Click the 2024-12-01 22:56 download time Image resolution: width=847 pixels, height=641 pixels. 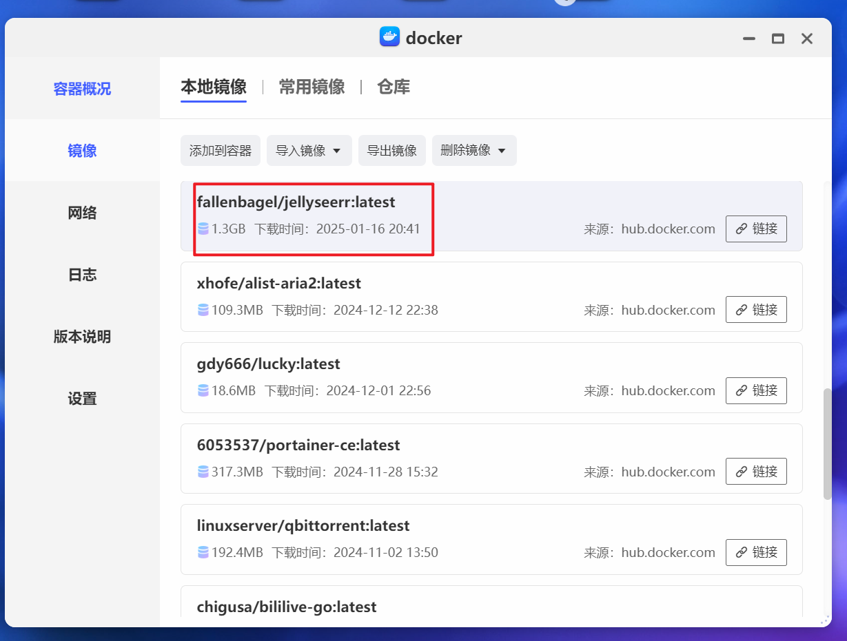point(378,390)
